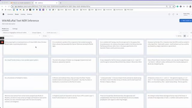Toggle the browser side panel icon
Screen dimensions: 192x108
(x=187, y=7)
